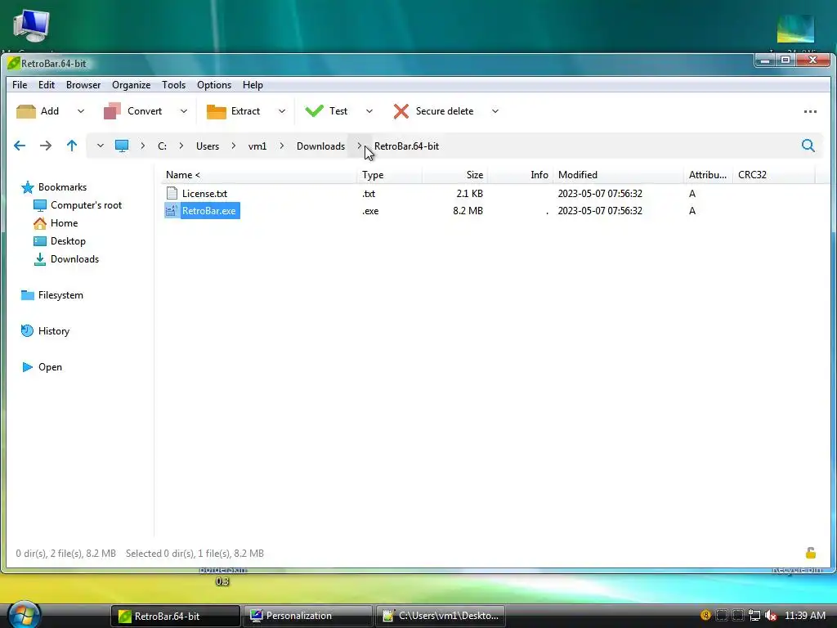
Task: Switch to C:\Users\vm1\Deskto... taskbar button
Action: (x=441, y=616)
